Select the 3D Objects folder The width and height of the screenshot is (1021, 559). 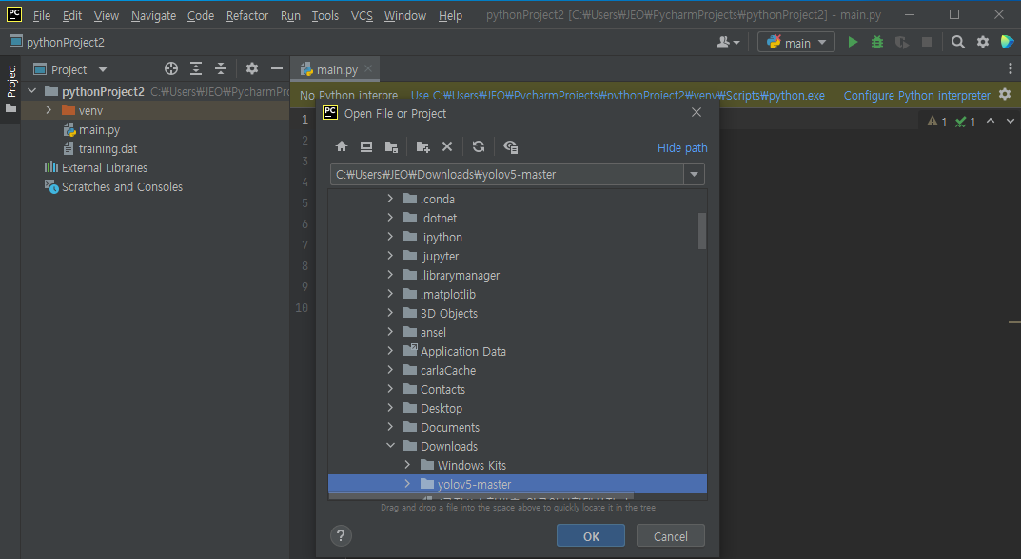coord(448,313)
